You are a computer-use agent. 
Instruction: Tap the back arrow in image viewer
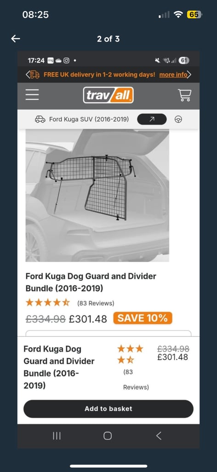16,39
